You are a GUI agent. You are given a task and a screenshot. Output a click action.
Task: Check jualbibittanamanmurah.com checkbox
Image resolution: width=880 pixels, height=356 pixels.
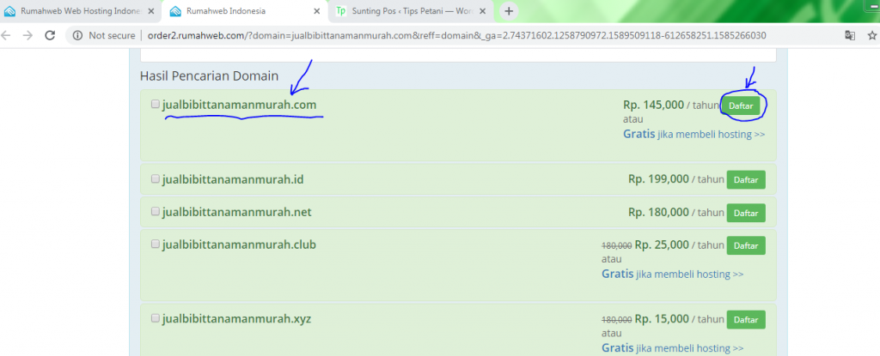156,104
